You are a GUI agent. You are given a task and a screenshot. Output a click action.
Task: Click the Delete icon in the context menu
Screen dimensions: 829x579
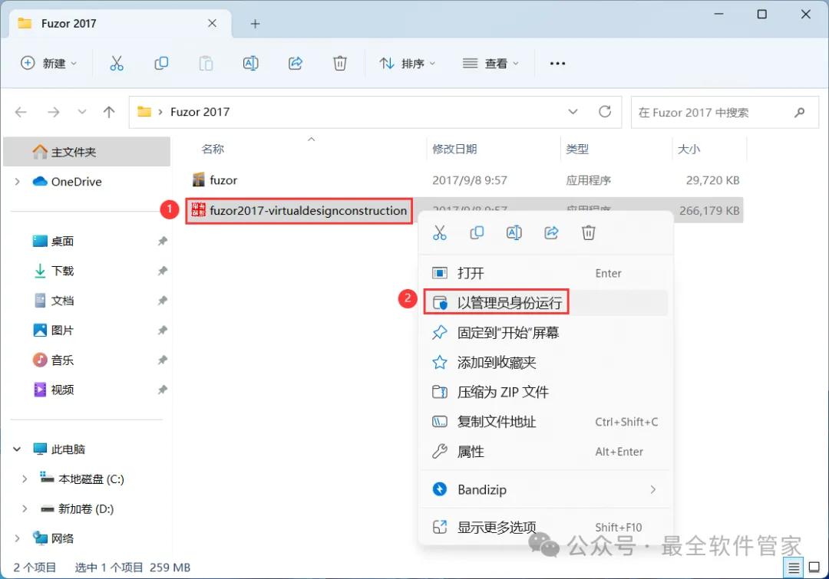589,232
